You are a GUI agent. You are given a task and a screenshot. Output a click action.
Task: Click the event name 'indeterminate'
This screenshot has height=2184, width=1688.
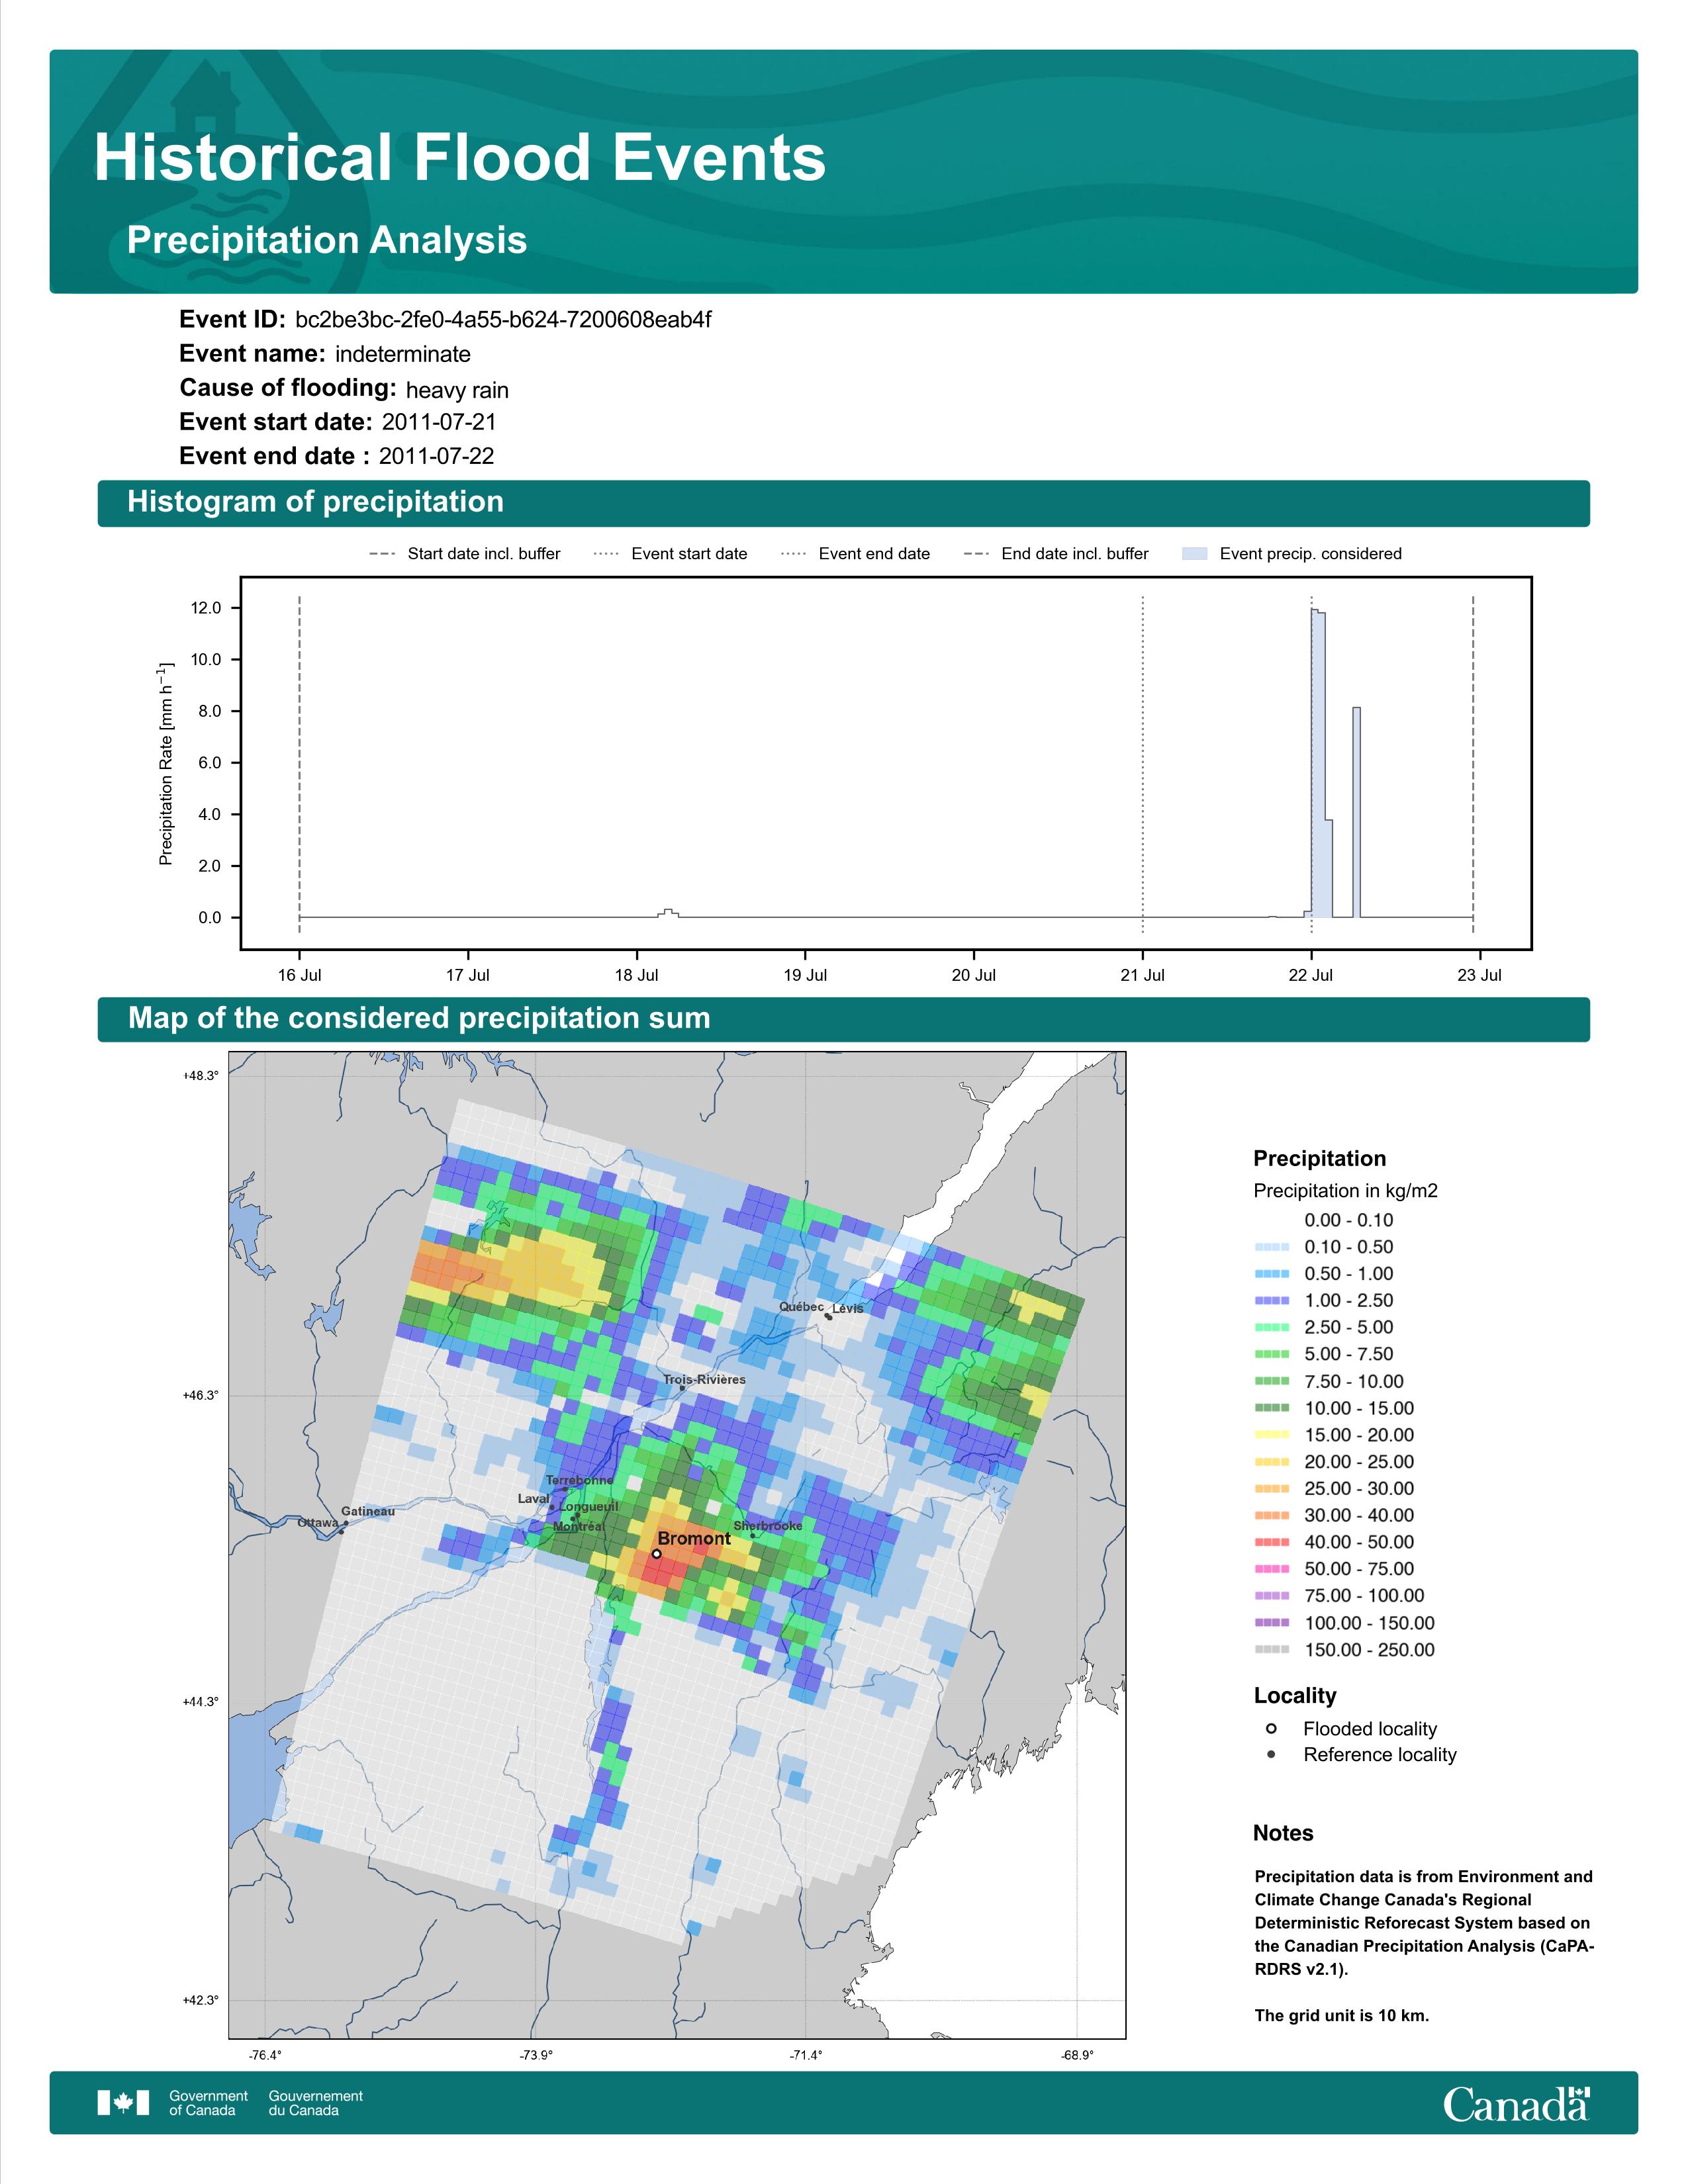coord(403,354)
